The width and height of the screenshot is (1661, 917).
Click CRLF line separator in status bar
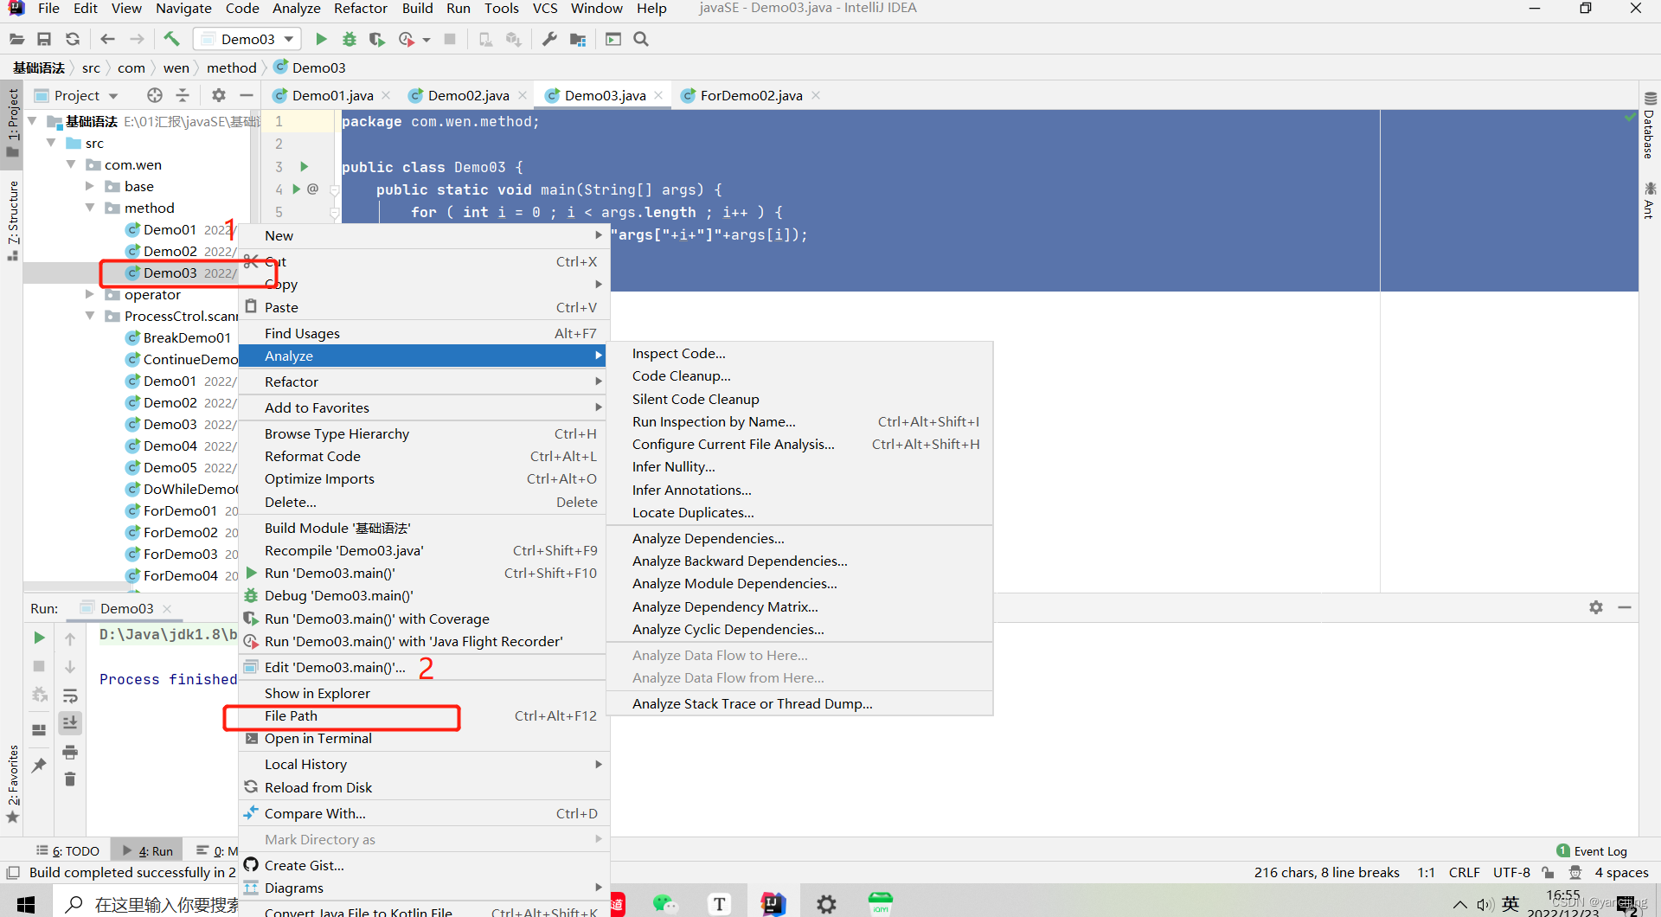(1464, 872)
